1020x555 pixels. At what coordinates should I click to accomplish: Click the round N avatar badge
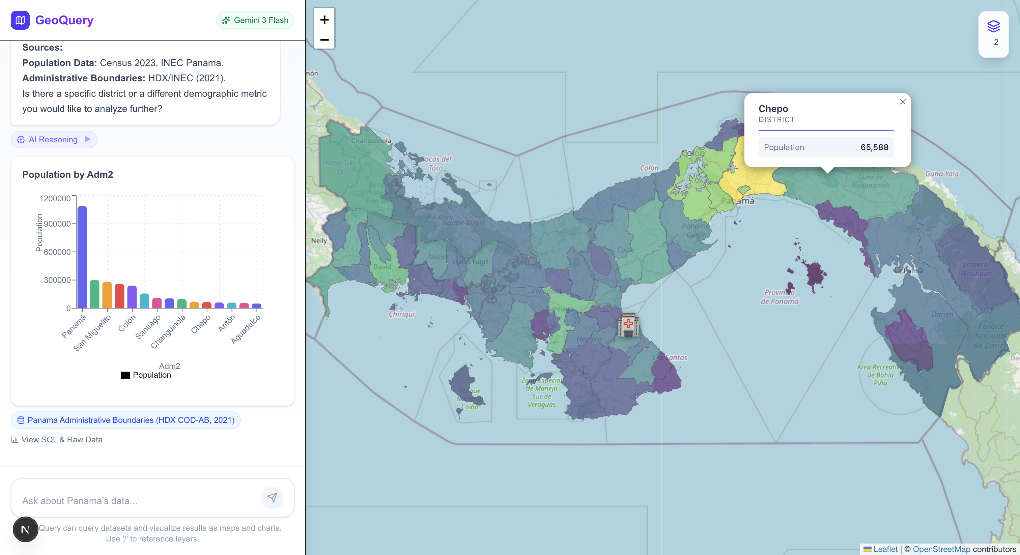25,529
